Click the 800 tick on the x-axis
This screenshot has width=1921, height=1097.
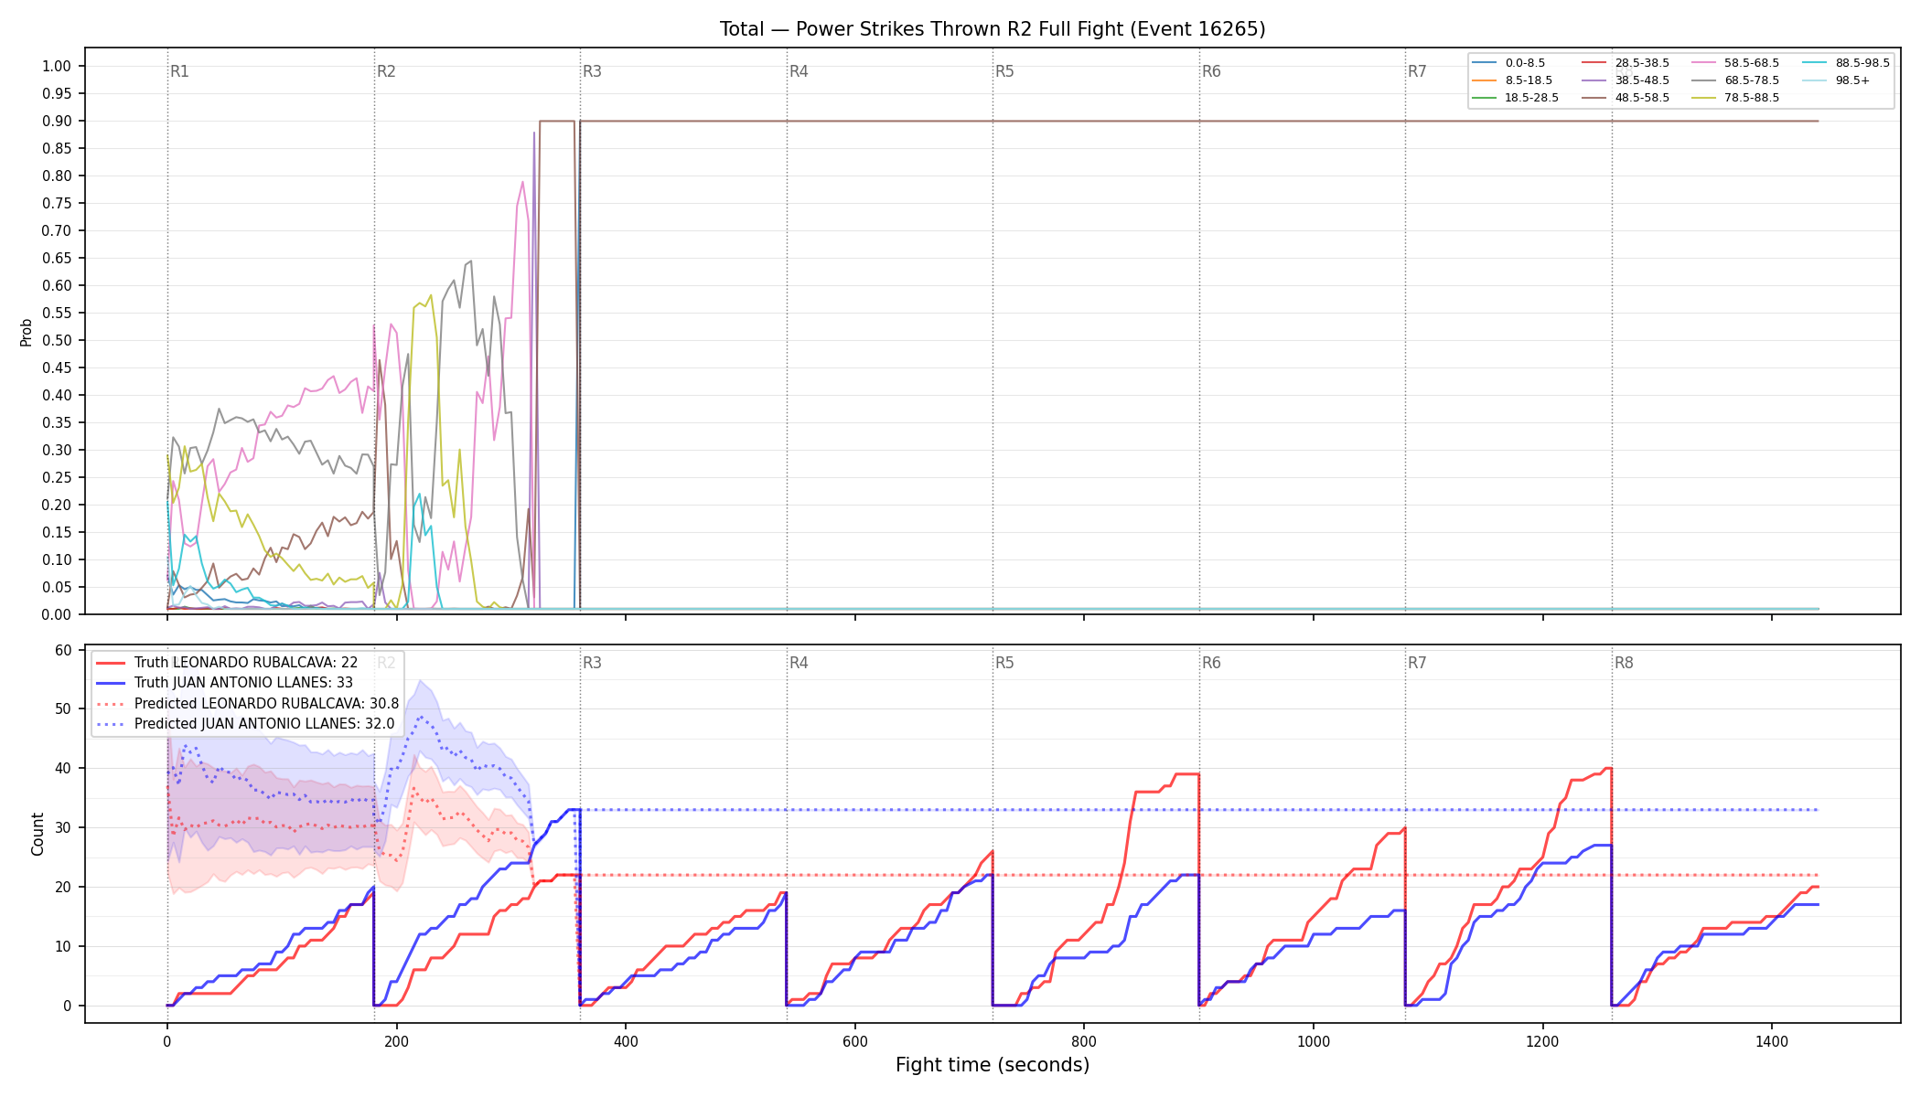[x=1084, y=1041]
